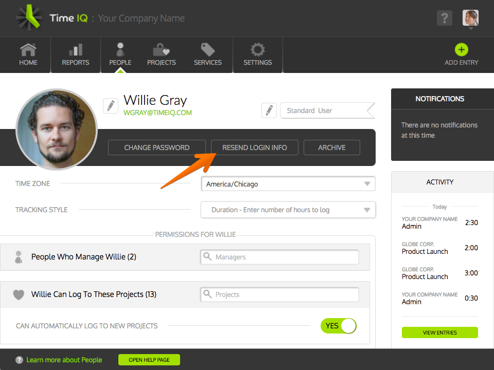Click the Services tag icon
494x370 pixels.
[208, 50]
